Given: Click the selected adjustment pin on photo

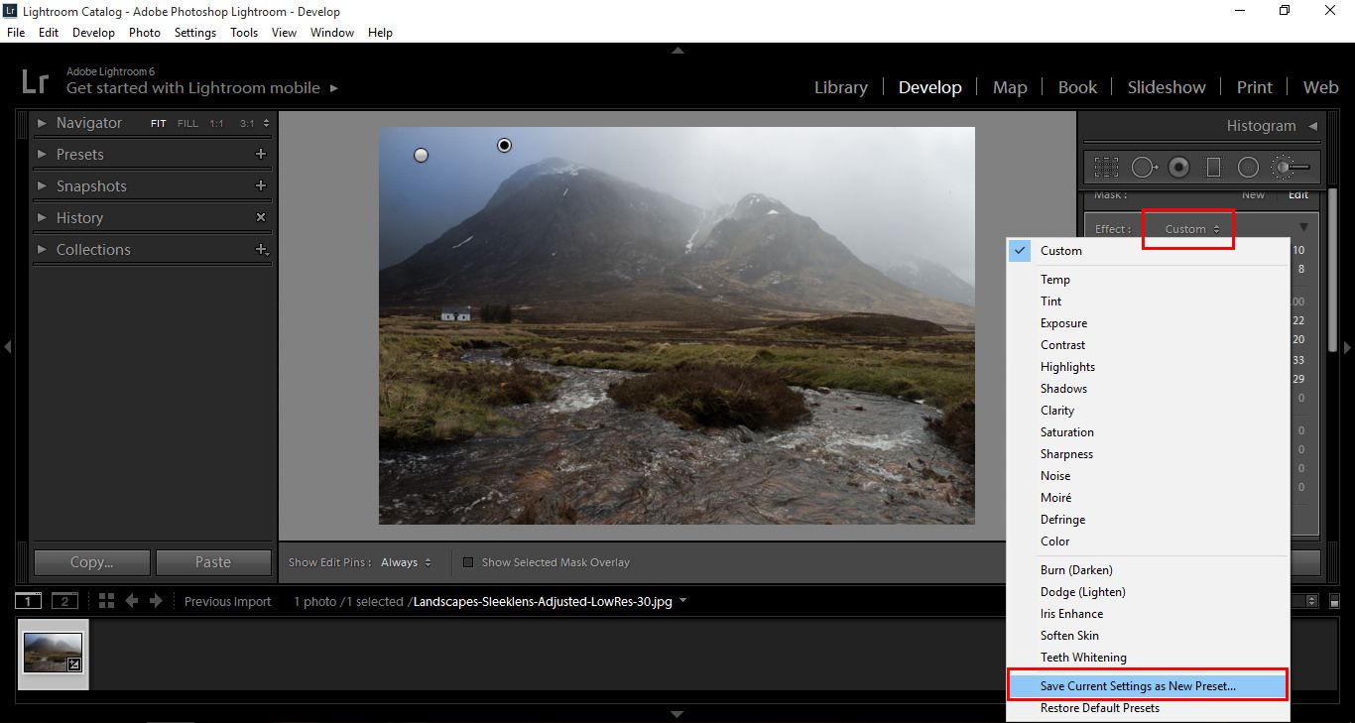Looking at the screenshot, I should pyautogui.click(x=504, y=146).
